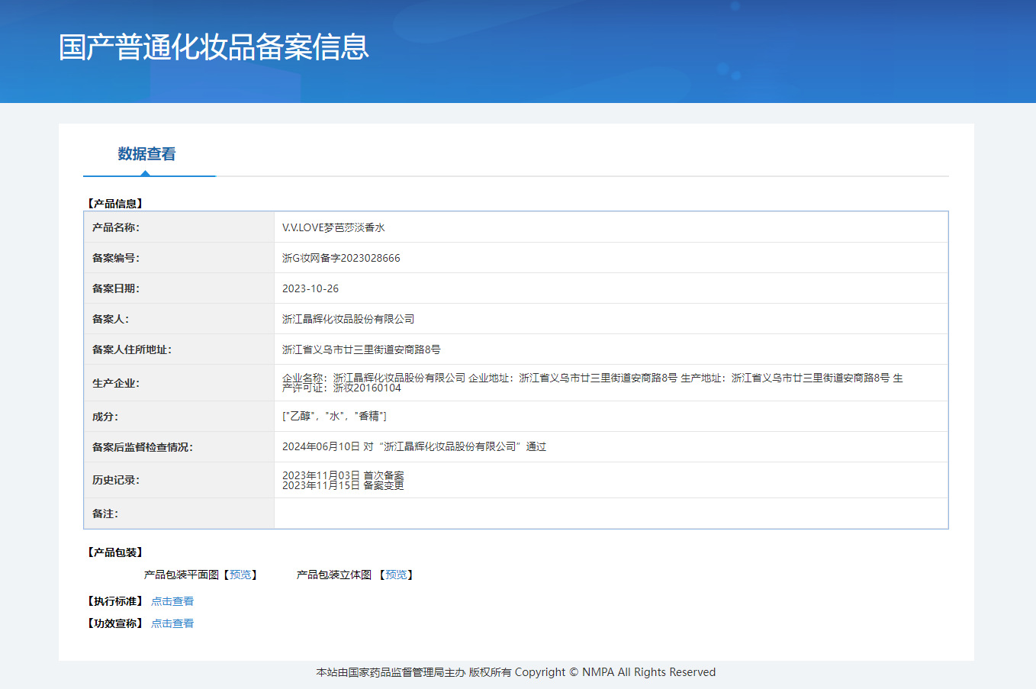Click the 2024年06月10日 inspection result text
The height and width of the screenshot is (689, 1036).
414,446
